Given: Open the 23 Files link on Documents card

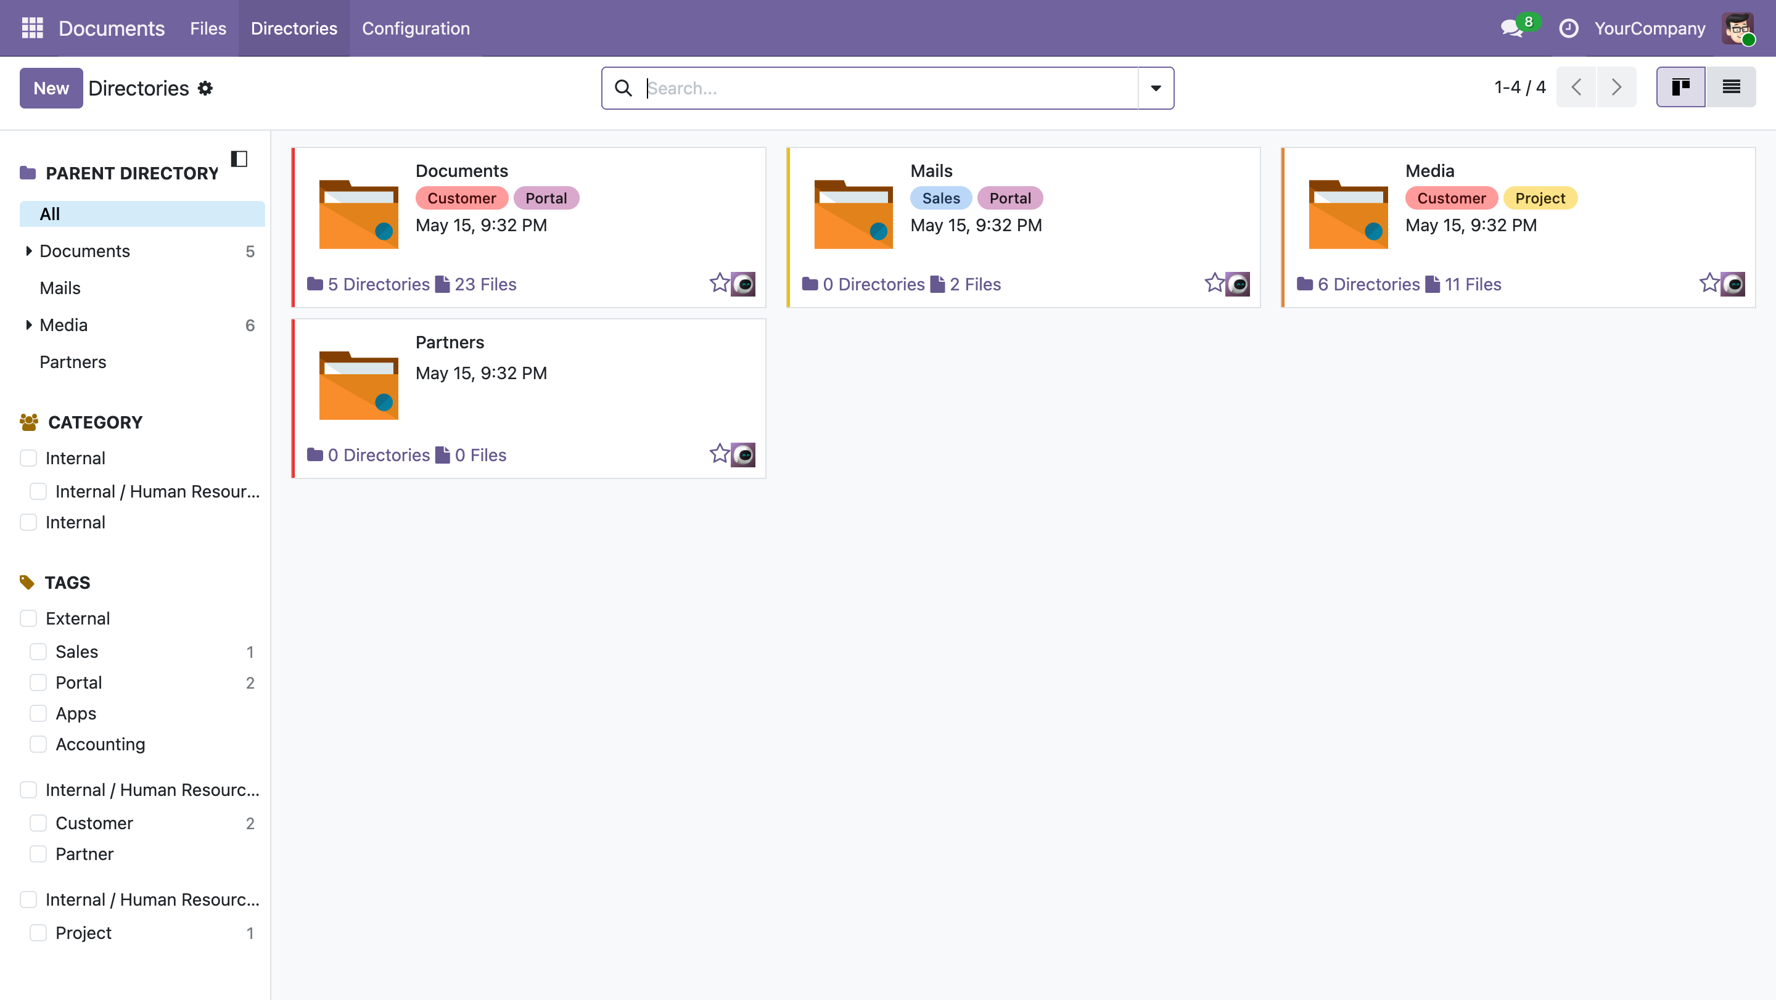Looking at the screenshot, I should click(x=475, y=284).
